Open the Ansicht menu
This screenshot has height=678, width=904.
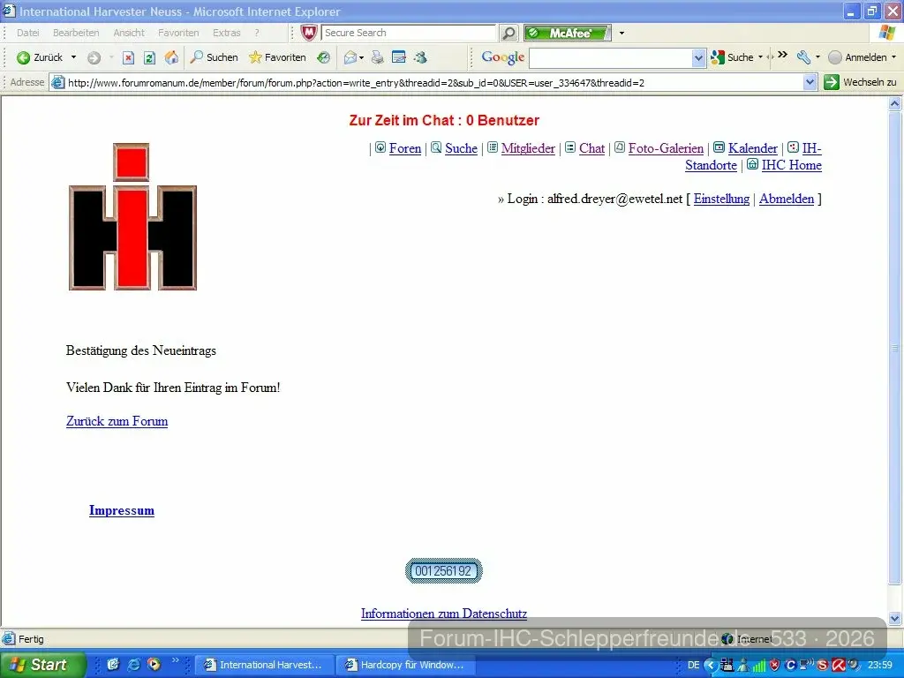tap(129, 33)
